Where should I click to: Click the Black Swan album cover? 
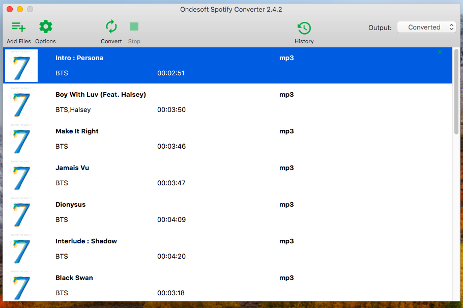pos(21,286)
